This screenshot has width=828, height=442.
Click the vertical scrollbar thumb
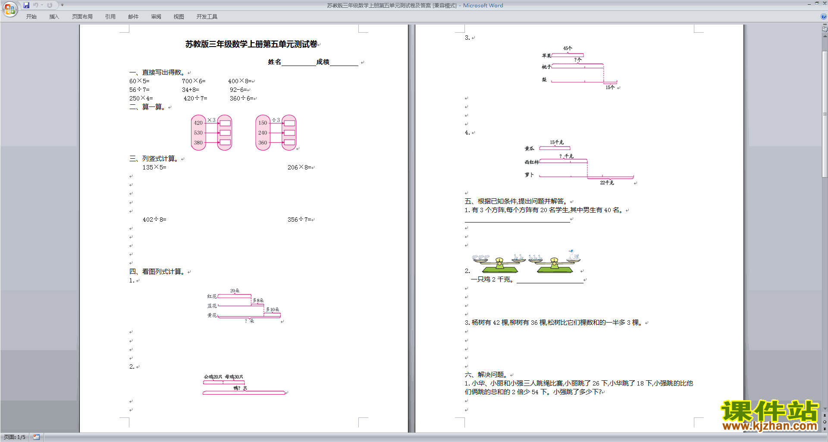coord(825,114)
